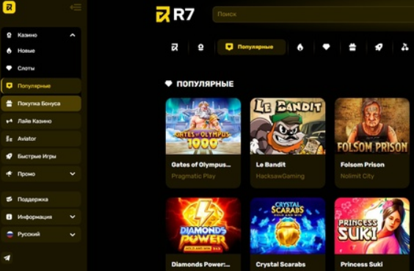414x271 pixels.
Task: Click the Princess Suki game title
Action: 361,264
